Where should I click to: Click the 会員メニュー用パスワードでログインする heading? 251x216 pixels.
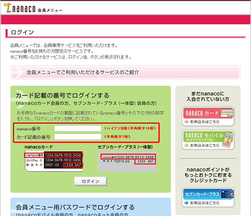tap(75, 207)
